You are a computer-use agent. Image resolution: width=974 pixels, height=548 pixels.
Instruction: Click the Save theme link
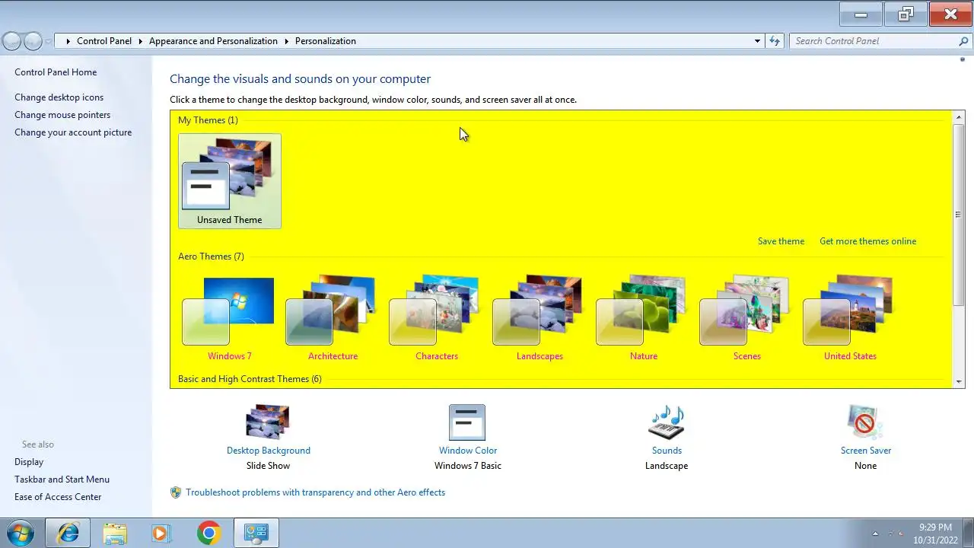click(781, 241)
